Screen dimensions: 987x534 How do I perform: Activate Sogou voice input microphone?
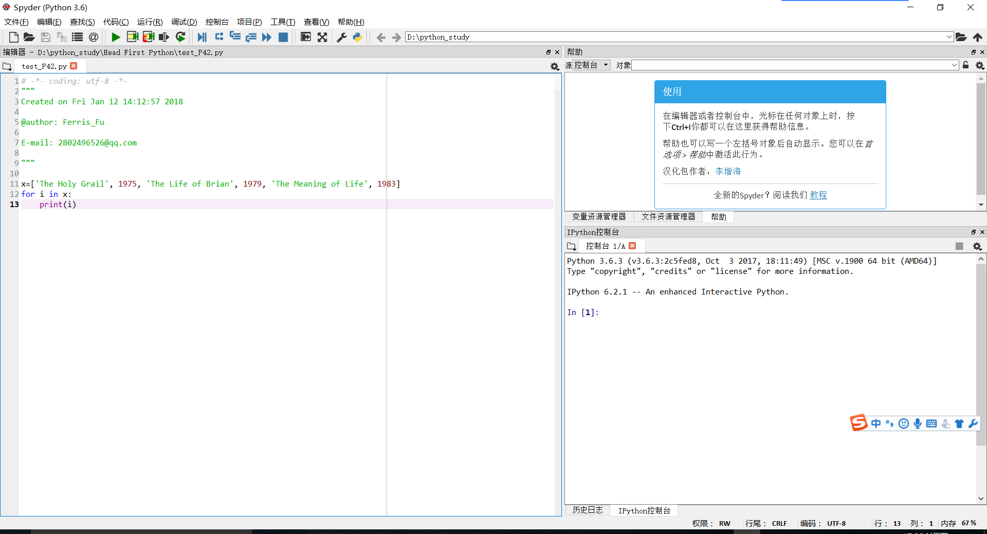pos(917,423)
